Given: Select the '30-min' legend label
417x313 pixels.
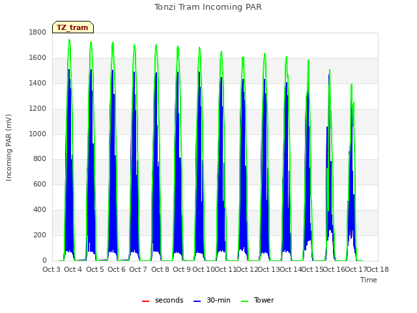Looking at the screenshot, I should click(x=218, y=300).
